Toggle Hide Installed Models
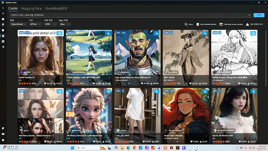The height and width of the screenshot is (151, 268). 206,24
